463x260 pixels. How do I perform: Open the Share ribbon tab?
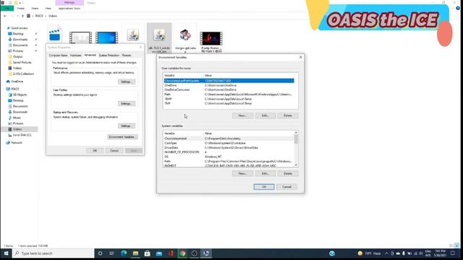point(35,8)
